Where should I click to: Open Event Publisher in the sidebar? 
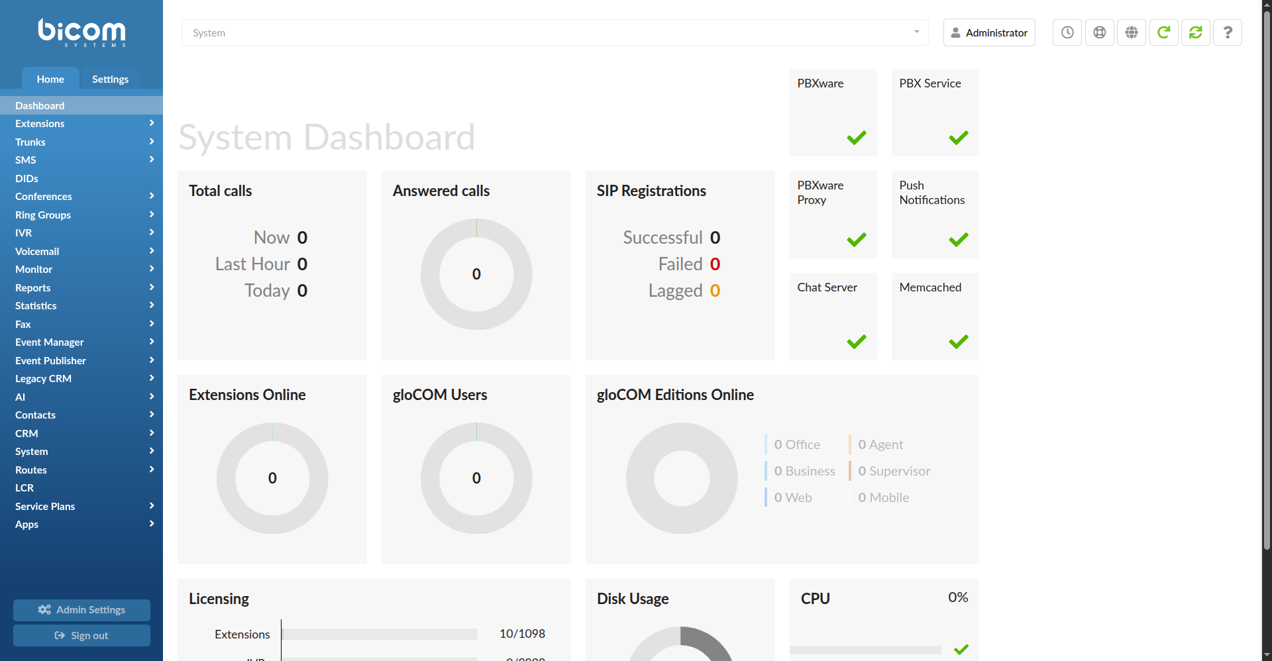pos(81,360)
